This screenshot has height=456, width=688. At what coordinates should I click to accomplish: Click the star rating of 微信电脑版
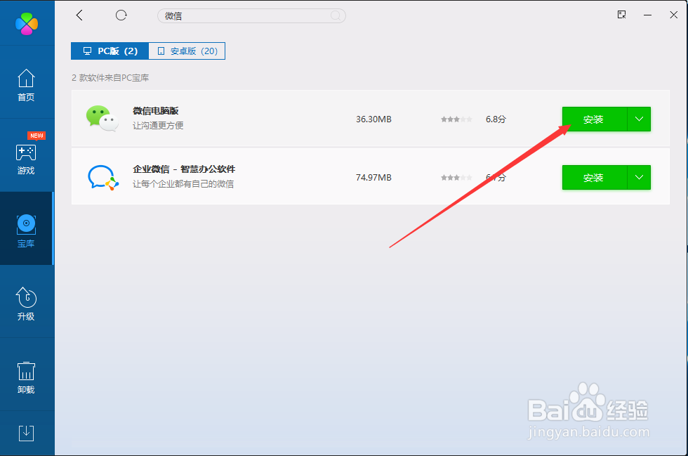coord(457,119)
